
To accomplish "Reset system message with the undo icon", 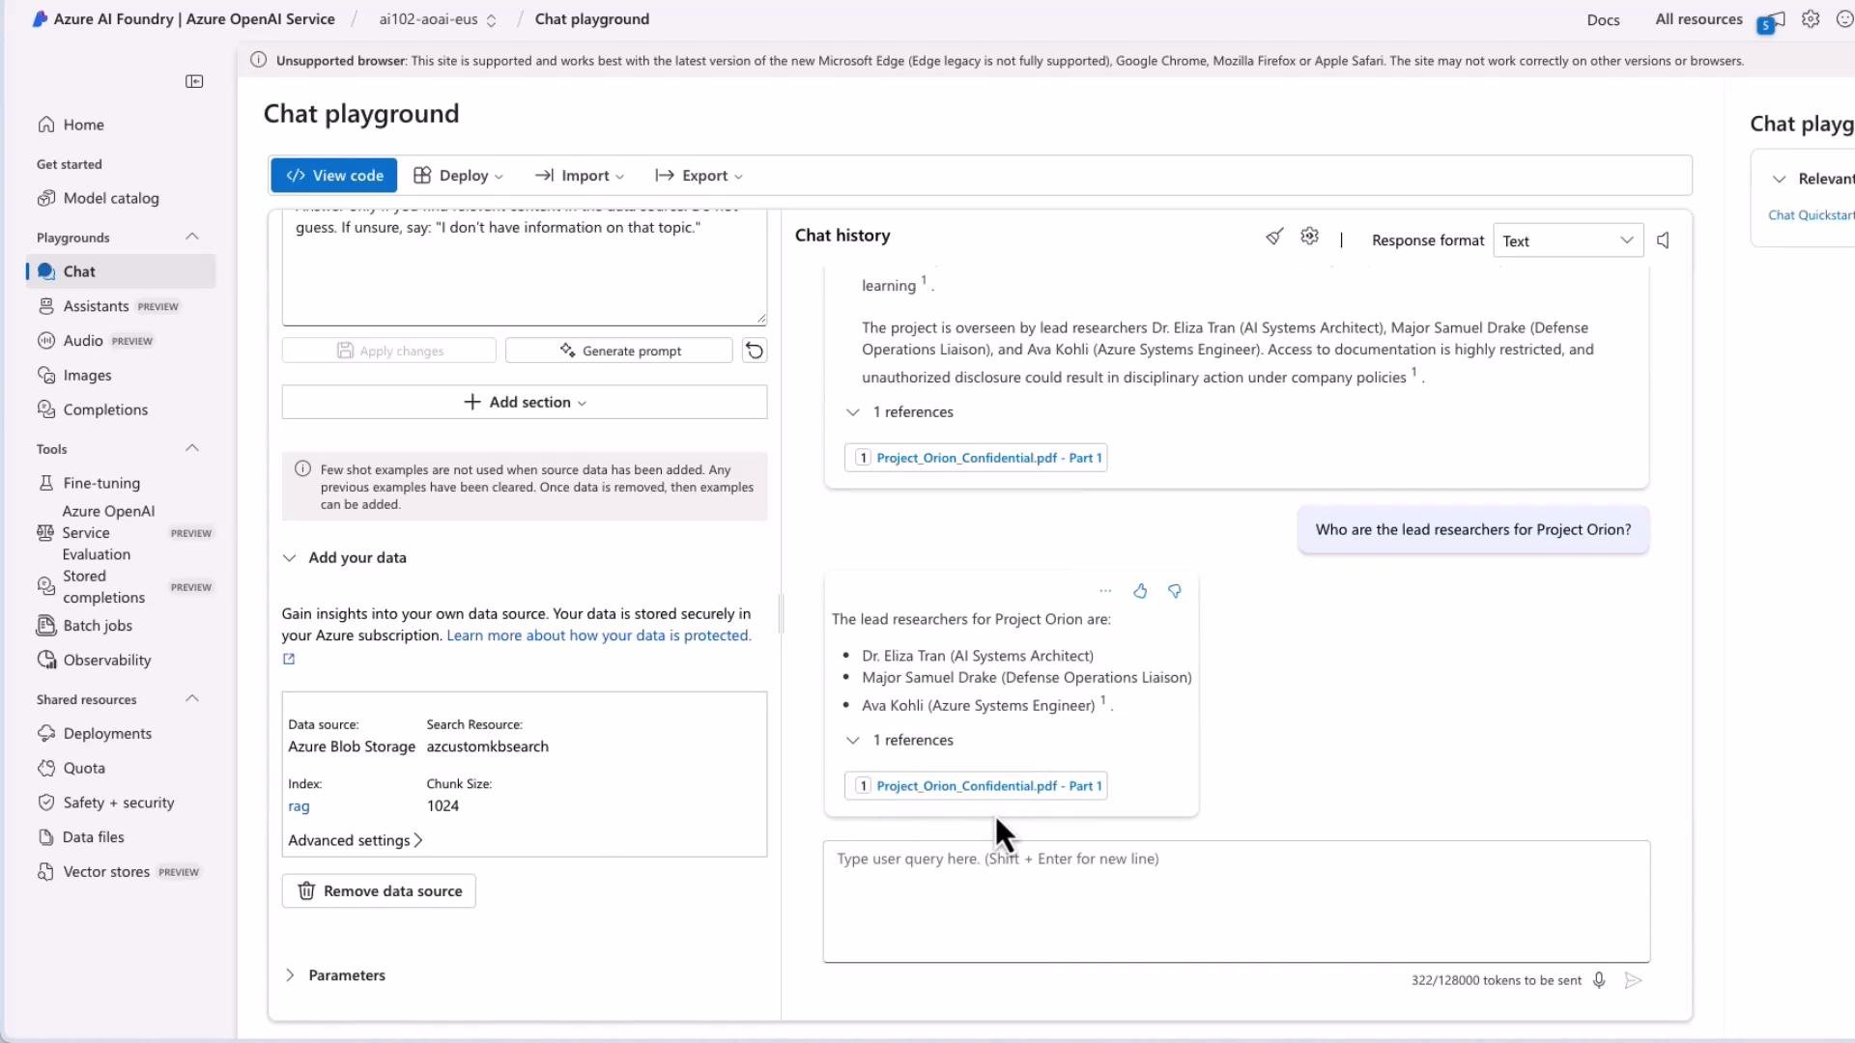I will click(755, 351).
